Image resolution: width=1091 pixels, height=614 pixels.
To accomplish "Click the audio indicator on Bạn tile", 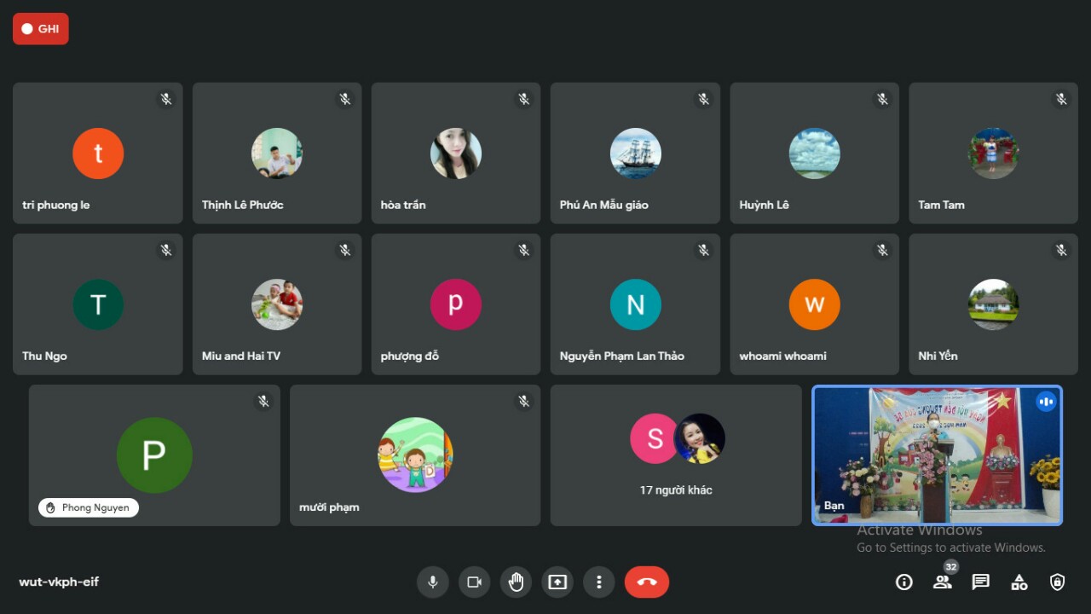I will point(1046,402).
